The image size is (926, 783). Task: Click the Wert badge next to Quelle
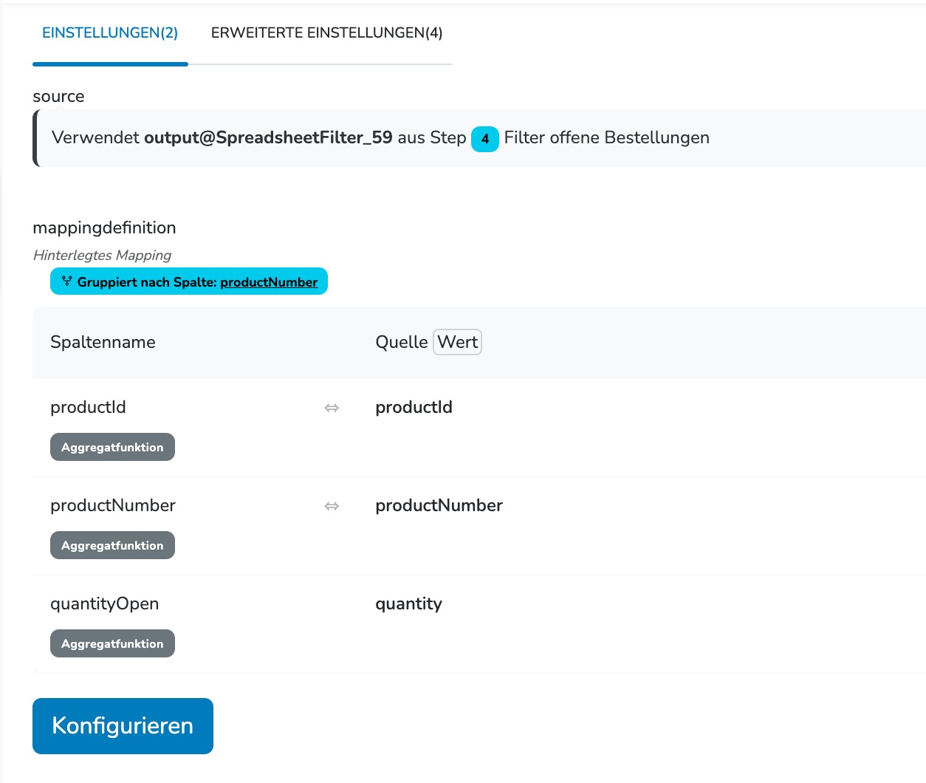[x=457, y=342]
